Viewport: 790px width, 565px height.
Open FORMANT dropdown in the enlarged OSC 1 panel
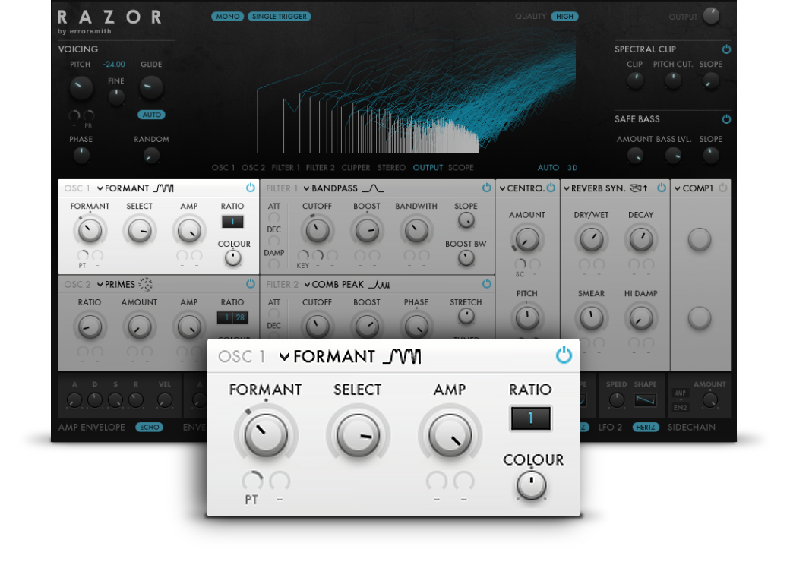[x=327, y=356]
